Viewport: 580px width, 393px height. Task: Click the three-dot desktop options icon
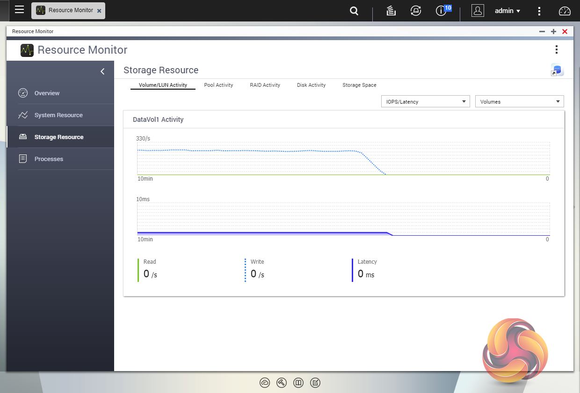point(539,11)
